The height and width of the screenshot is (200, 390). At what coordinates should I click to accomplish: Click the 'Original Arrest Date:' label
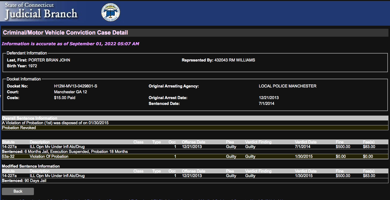168,98
